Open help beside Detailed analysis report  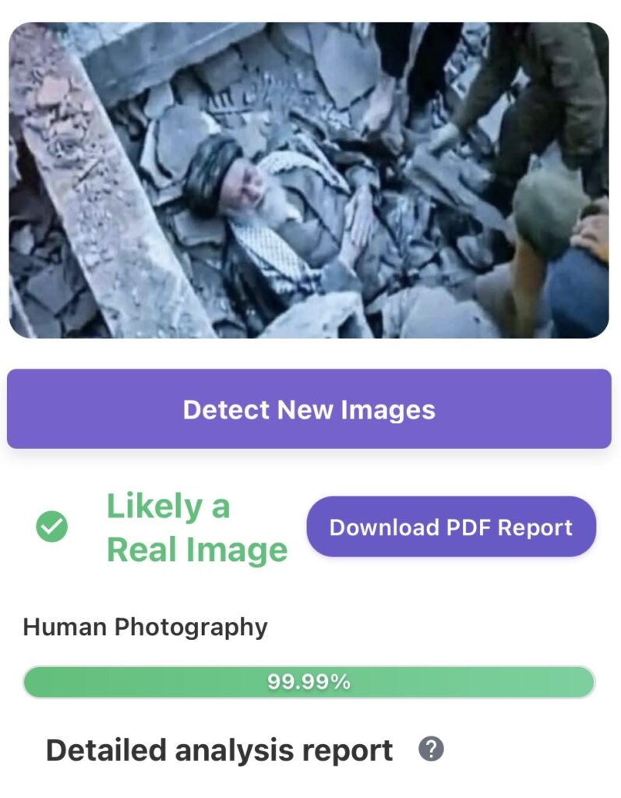(x=431, y=749)
